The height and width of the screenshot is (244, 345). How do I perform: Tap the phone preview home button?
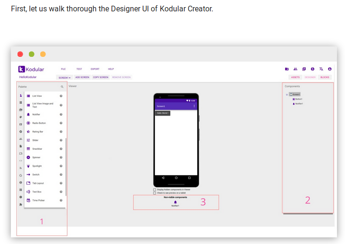(x=176, y=178)
